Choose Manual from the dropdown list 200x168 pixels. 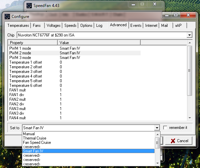(x=88, y=134)
